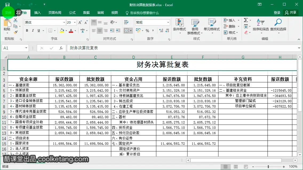Toggle italic formatting

coord(33,31)
